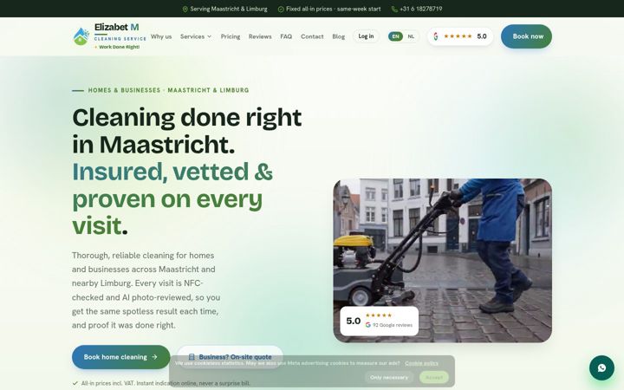Open the FAQ menu item
624x390 pixels.
(x=286, y=36)
